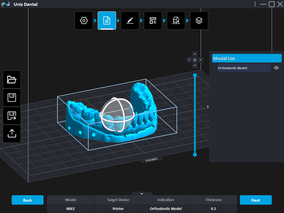Go to the layout arrangement step
Image resolution: width=284 pixels, height=213 pixels.
click(x=153, y=21)
